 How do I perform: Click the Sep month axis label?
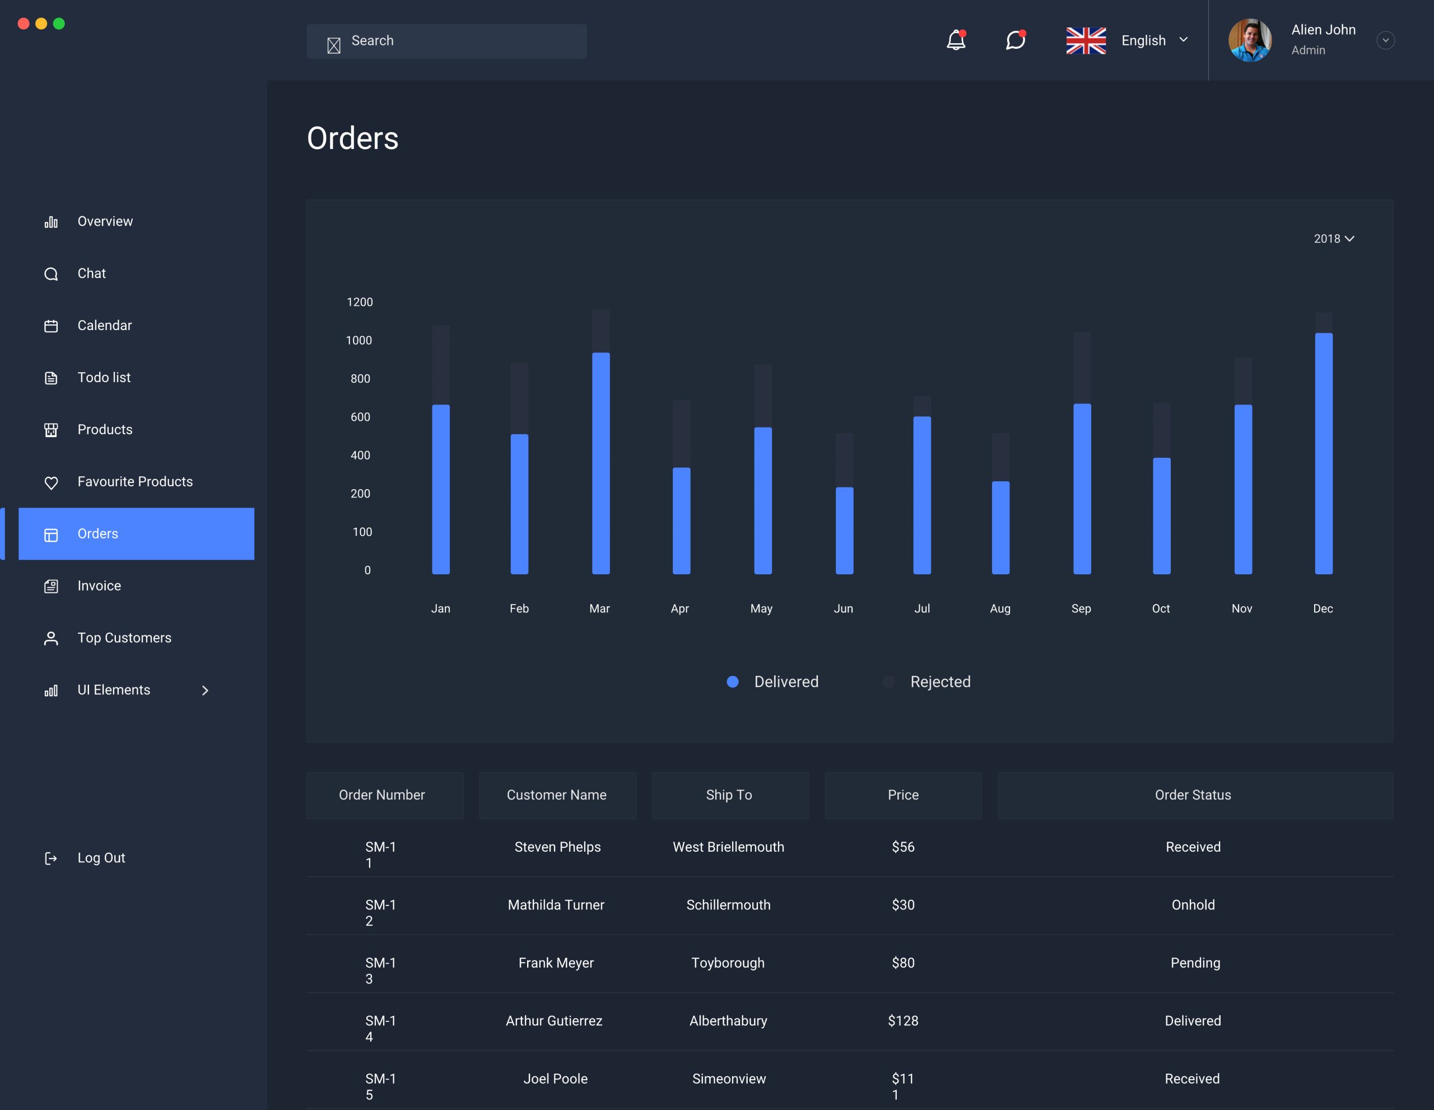pos(1082,609)
